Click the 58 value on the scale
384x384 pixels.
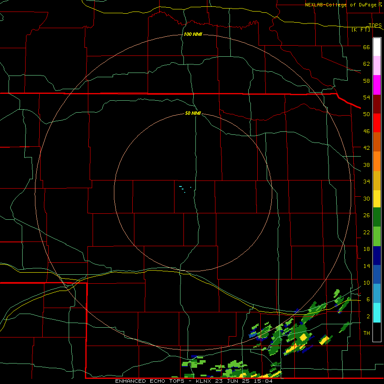tap(367, 81)
